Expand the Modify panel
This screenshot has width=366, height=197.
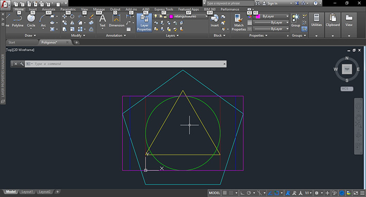[78, 35]
